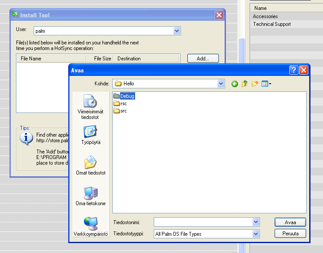This screenshot has width=323, height=253.
Task: Click the Tips label
Action: [25, 128]
